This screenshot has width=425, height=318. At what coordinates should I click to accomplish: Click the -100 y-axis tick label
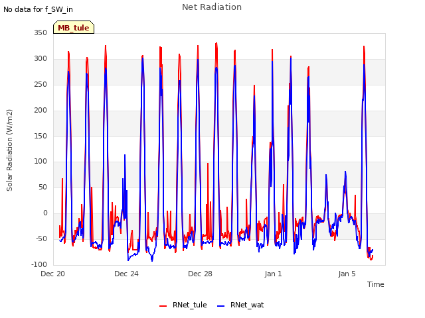39,264
